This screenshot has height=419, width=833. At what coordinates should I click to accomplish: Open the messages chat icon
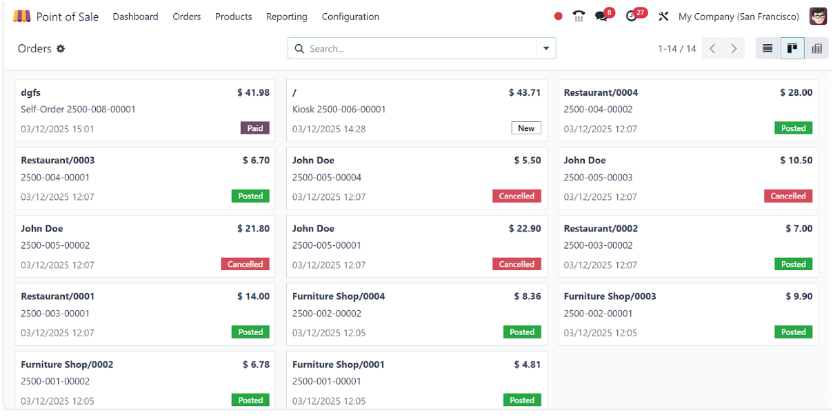tap(601, 17)
